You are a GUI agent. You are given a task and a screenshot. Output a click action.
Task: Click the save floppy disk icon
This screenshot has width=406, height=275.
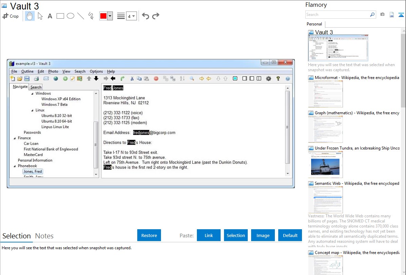tap(27, 79)
